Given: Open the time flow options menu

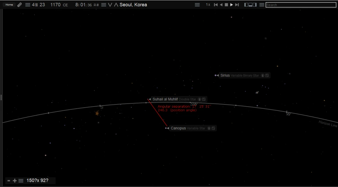Looking at the screenshot, I should (x=197, y=5).
